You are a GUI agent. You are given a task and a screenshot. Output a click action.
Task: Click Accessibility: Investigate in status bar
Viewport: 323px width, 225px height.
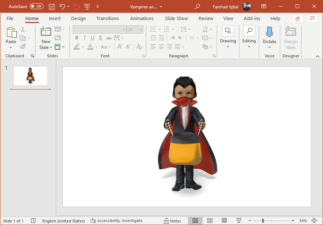pyautogui.click(x=116, y=221)
